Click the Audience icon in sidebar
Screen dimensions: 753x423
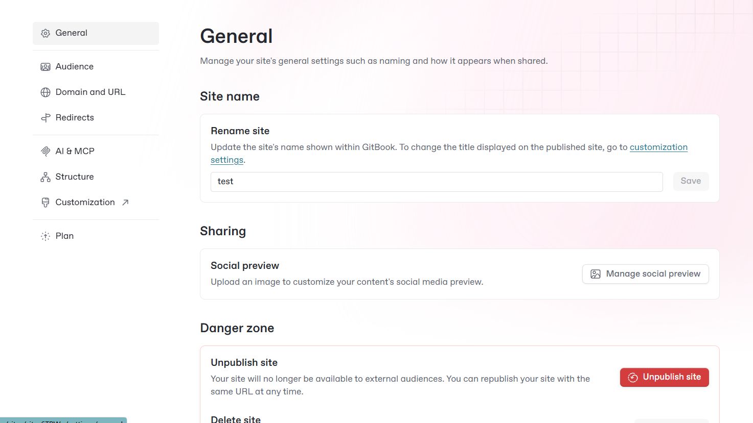point(45,67)
